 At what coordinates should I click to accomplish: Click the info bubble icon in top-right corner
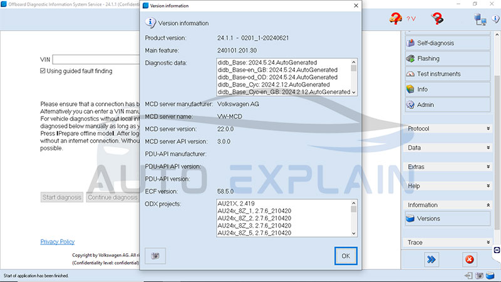point(496,19)
